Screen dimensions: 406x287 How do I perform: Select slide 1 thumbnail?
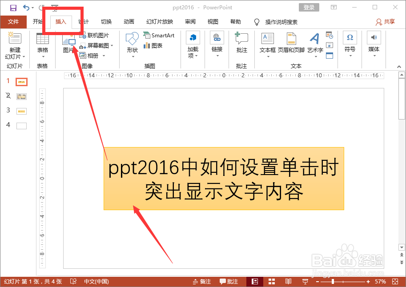click(21, 82)
